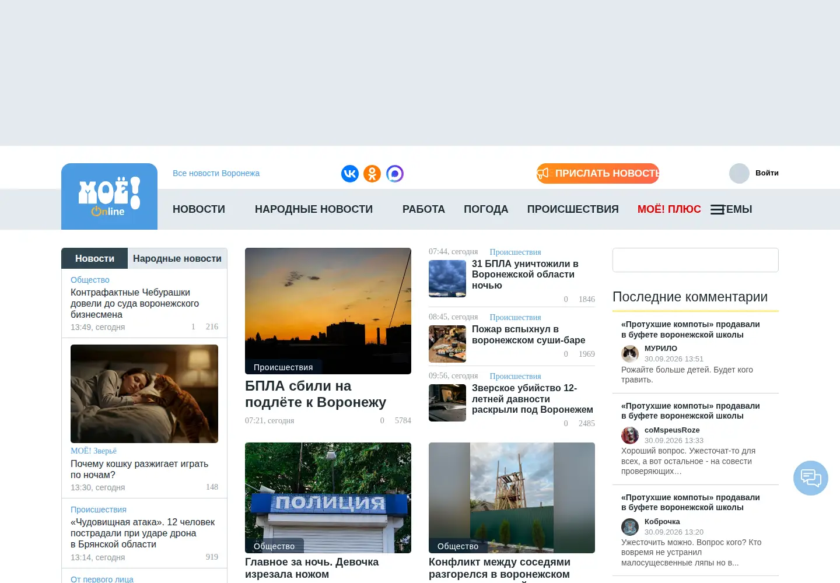Click coMspeusRoze's avatar
The width and height of the screenshot is (840, 583).
click(x=630, y=435)
